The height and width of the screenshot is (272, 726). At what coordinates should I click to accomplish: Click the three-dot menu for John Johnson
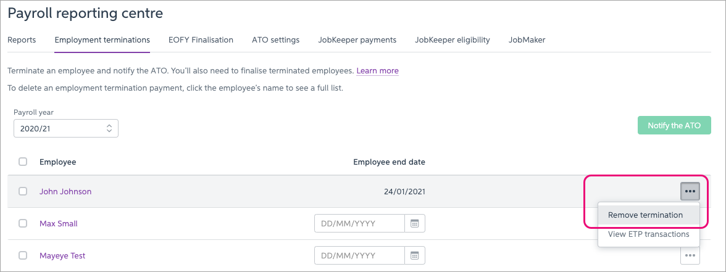click(x=690, y=191)
